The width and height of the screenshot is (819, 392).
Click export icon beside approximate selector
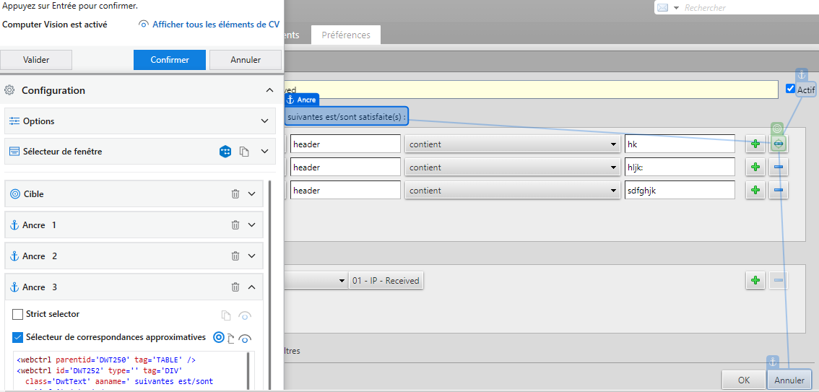231,339
